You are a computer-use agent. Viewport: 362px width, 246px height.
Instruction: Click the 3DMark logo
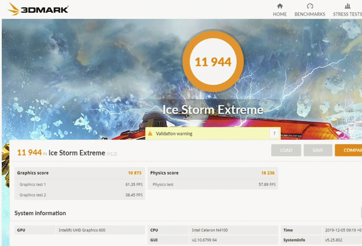pyautogui.click(x=38, y=9)
